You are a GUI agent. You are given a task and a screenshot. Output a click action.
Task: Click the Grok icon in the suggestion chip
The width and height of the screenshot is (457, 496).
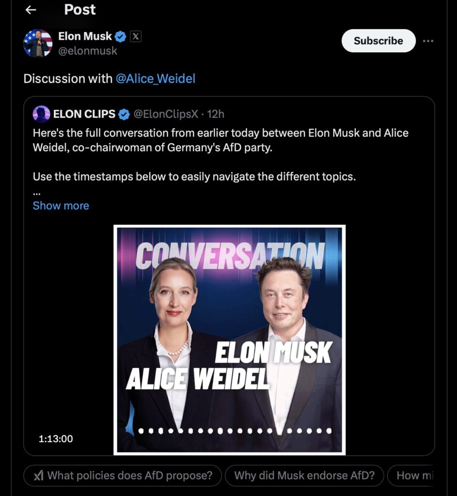39,476
